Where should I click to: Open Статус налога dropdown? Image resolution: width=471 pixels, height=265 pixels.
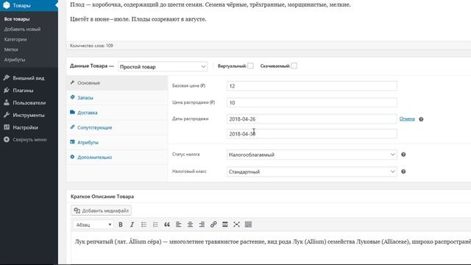pyautogui.click(x=312, y=155)
